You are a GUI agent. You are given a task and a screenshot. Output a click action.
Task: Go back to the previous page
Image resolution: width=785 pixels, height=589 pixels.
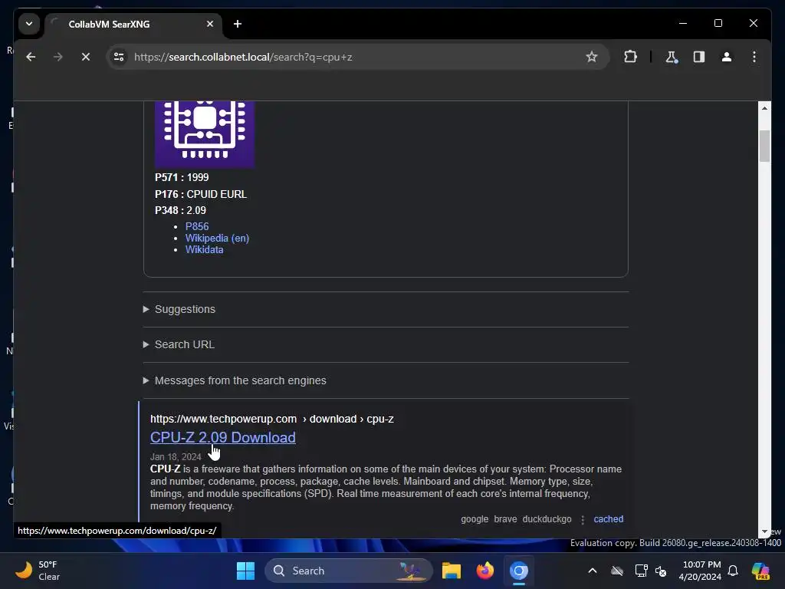[x=31, y=57]
